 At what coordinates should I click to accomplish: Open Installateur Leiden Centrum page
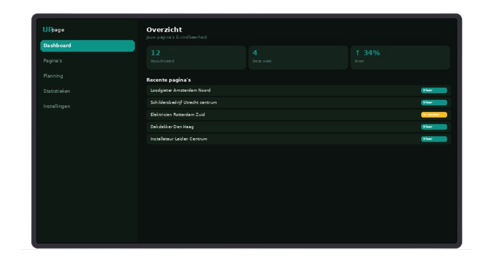tap(179, 139)
